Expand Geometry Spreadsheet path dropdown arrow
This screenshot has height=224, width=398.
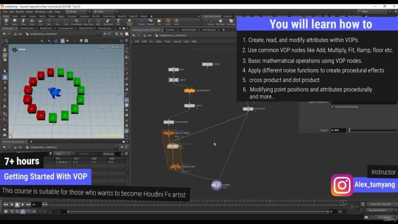116,147
